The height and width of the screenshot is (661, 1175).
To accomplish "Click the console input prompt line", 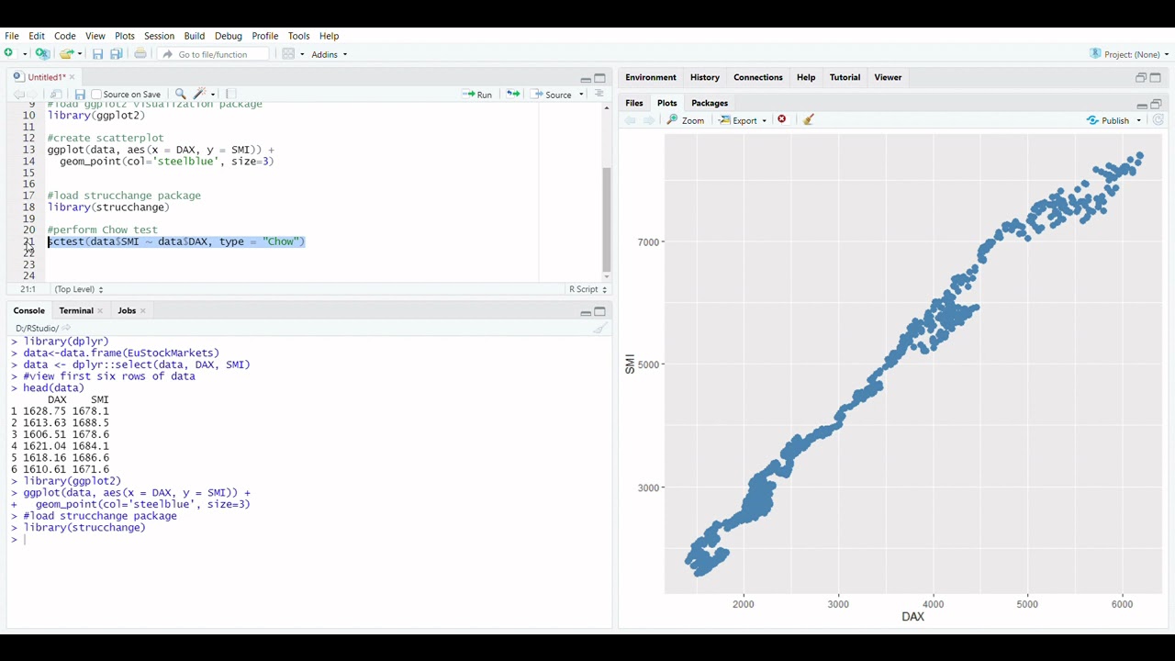I will click(x=308, y=540).
